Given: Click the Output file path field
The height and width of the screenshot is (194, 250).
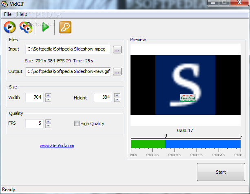Looking at the screenshot, I should pos(68,71).
